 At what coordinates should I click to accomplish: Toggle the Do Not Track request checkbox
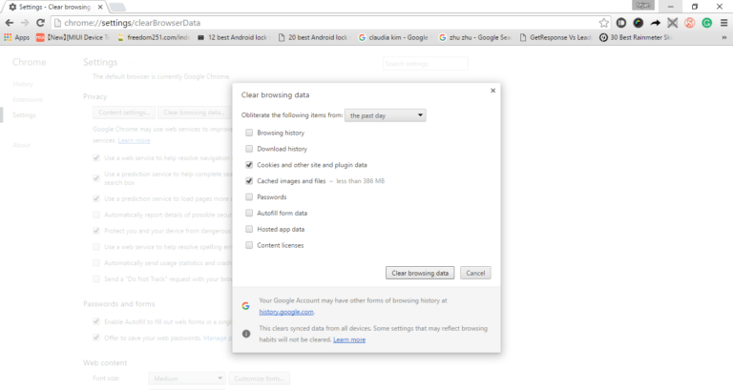96,278
